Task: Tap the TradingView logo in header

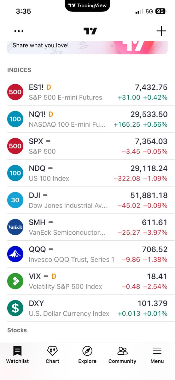Action: coord(90,31)
